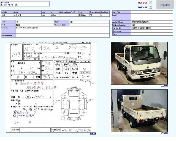This screenshot has height=141, width=176.
Task: Click the Fuel row label
Action: [x=9, y=25]
